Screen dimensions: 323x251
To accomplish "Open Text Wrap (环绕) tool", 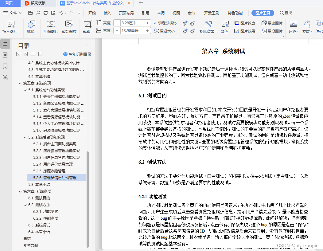I will (293, 27).
